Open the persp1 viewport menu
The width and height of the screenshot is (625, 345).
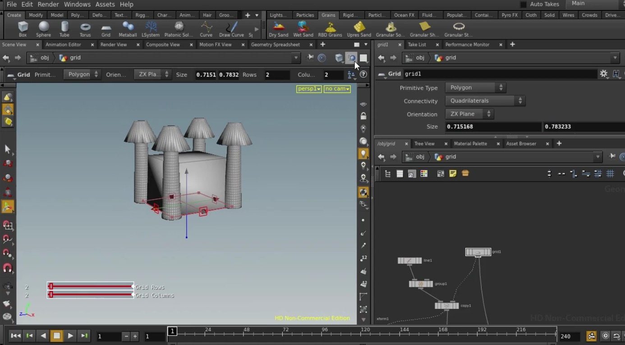coord(309,89)
